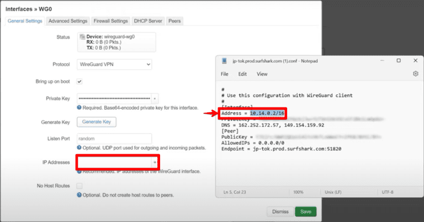Click the wireguard-wg0 device icon in Status
424x222 pixels.
pyautogui.click(x=82, y=37)
